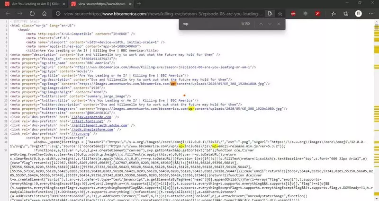The height and width of the screenshot is (201, 379).
Task: Click the address bar URL field
Action: click(x=163, y=14)
